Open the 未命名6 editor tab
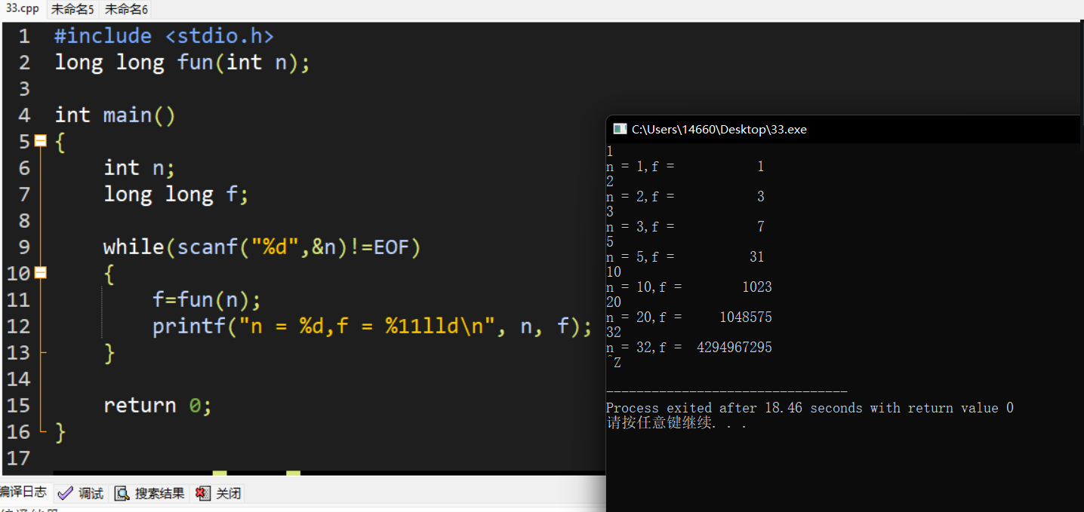The image size is (1084, 512). tap(126, 9)
